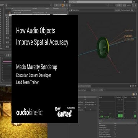Click the search field in the top-right panel
The width and height of the screenshot is (138, 138).
click(x=89, y=5)
